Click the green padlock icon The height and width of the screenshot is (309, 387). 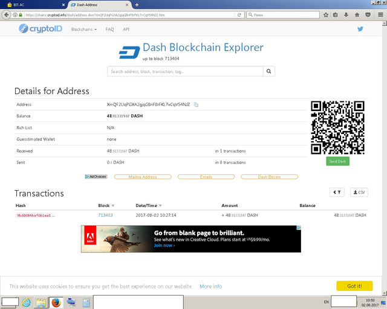[21, 14]
